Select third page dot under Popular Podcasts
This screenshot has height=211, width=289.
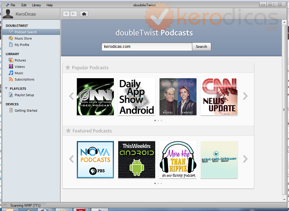coord(161,121)
